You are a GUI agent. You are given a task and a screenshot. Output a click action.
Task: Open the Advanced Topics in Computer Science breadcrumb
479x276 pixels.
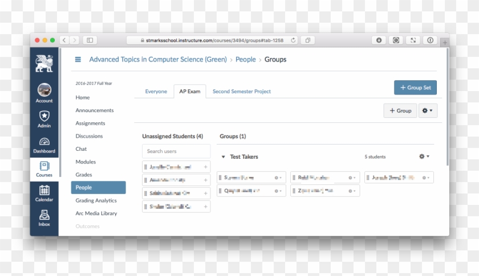[158, 59]
